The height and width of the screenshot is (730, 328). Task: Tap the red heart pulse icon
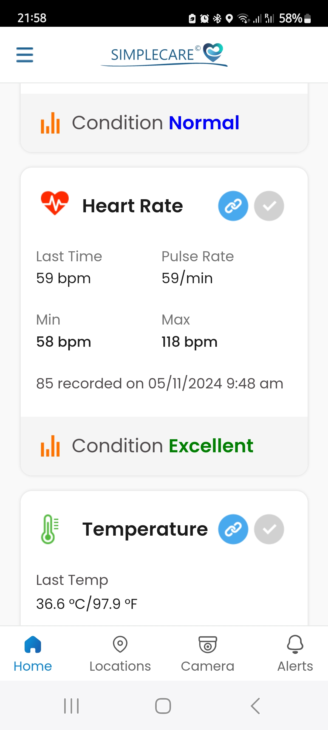[x=55, y=203]
